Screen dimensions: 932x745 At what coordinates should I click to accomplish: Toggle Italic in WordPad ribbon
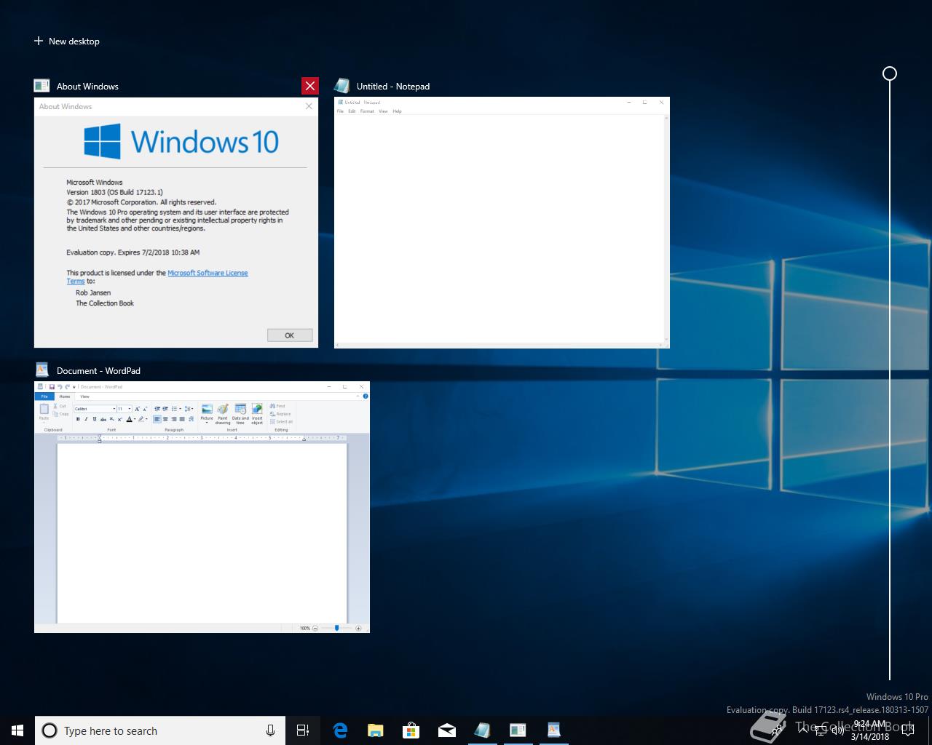[86, 419]
